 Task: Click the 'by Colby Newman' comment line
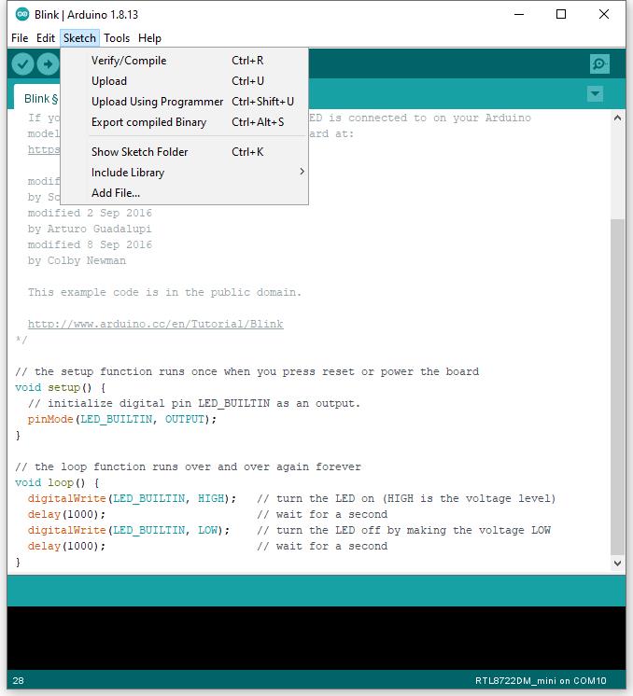[x=77, y=260]
